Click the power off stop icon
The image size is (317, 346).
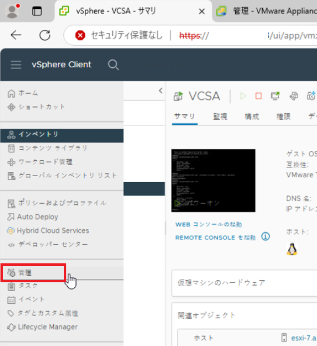pyautogui.click(x=259, y=96)
